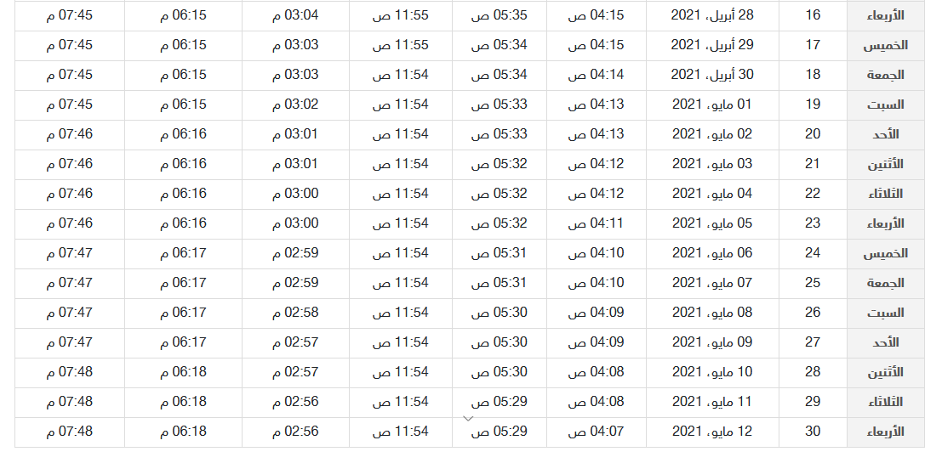
Task: Click the date 01 مايو، 2021
Action: coord(712,104)
